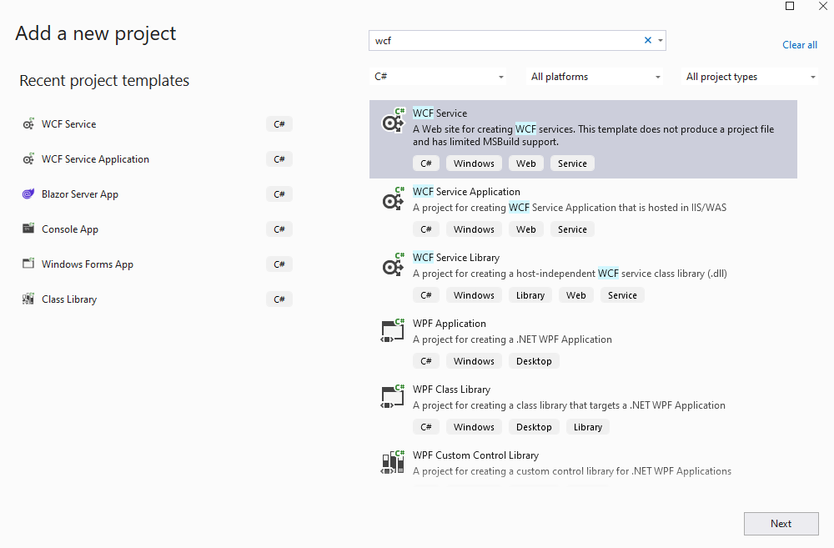Select the WCF Service Library result title
This screenshot has width=834, height=548.
pyautogui.click(x=456, y=258)
